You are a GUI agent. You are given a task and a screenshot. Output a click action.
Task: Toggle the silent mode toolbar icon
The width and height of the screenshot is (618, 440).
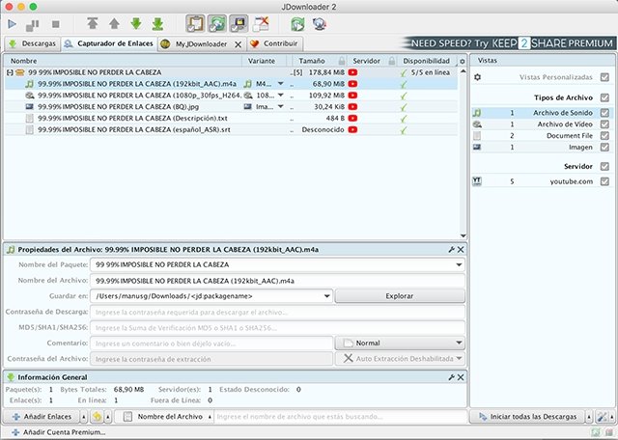[239, 23]
